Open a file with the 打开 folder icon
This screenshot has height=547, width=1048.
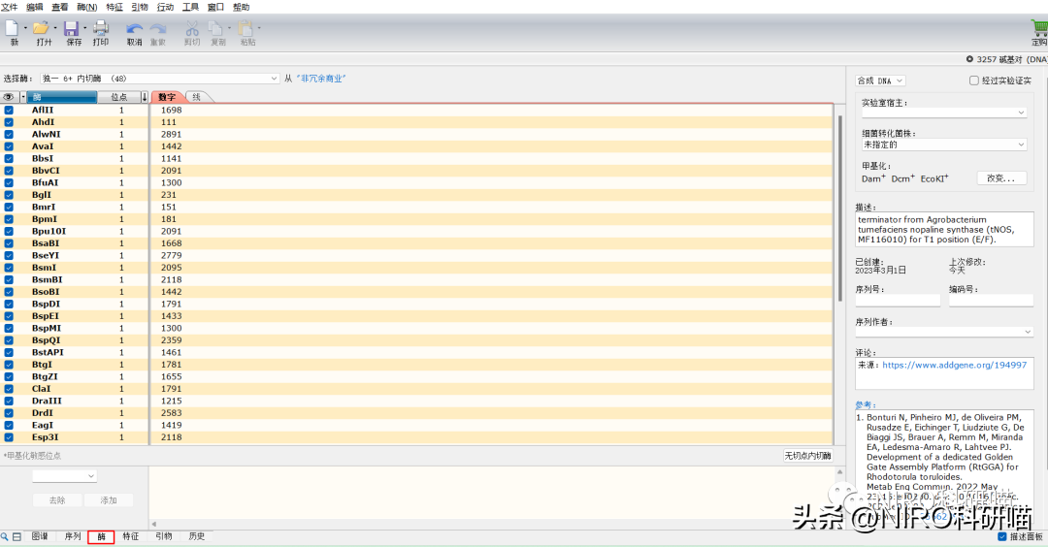coord(41,29)
